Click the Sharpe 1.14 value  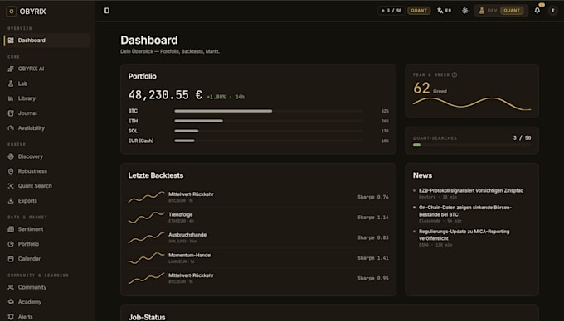pos(373,218)
